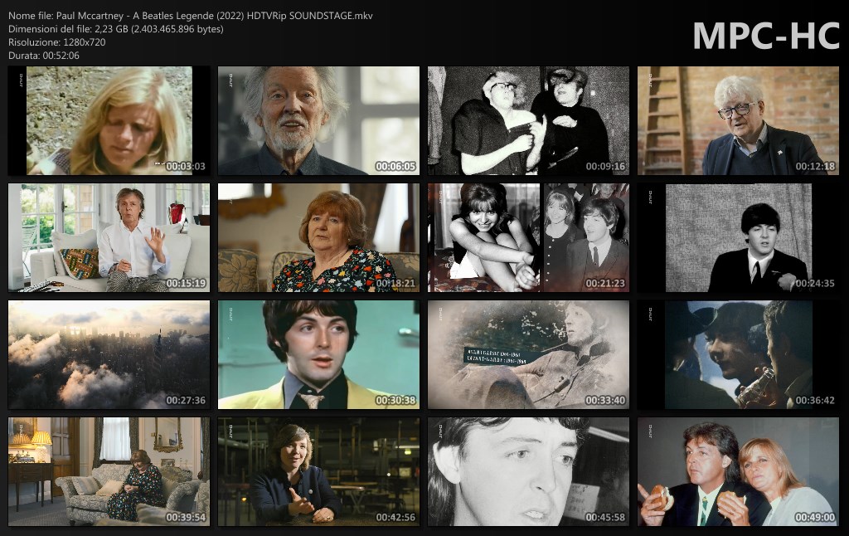The height and width of the screenshot is (536, 849).
Task: Click the close-up face thumbnail at 00:45:58
Action: tap(528, 472)
